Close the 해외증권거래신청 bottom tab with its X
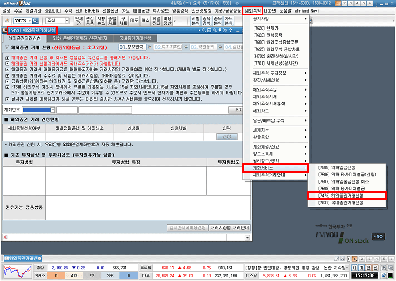This screenshot has width=396, height=281. [x=40, y=258]
